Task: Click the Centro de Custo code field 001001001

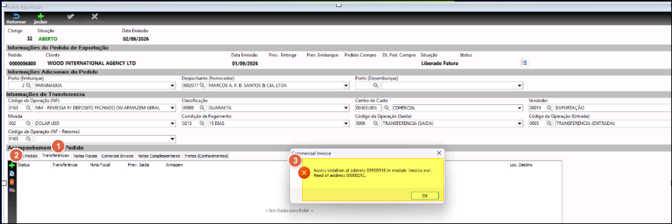Action: 368,108
